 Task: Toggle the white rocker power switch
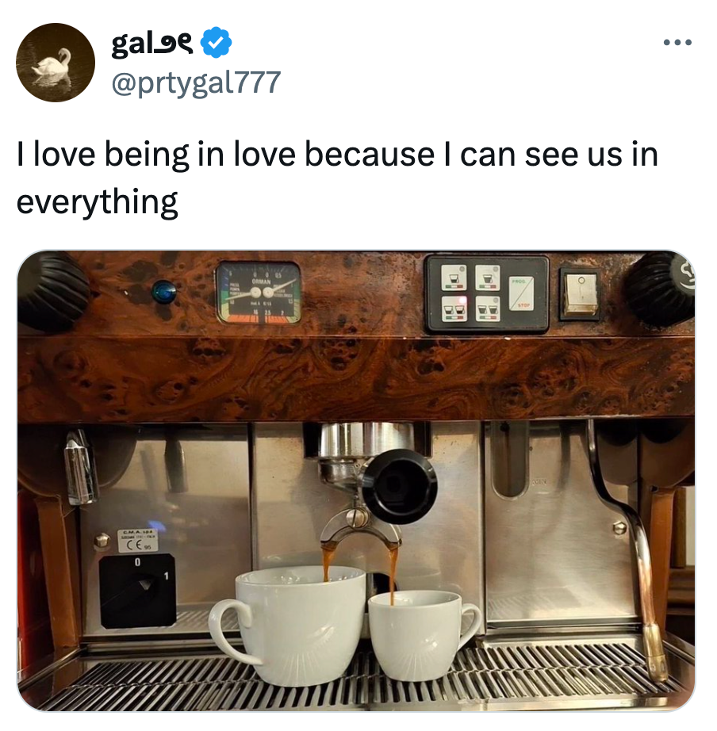click(x=580, y=293)
